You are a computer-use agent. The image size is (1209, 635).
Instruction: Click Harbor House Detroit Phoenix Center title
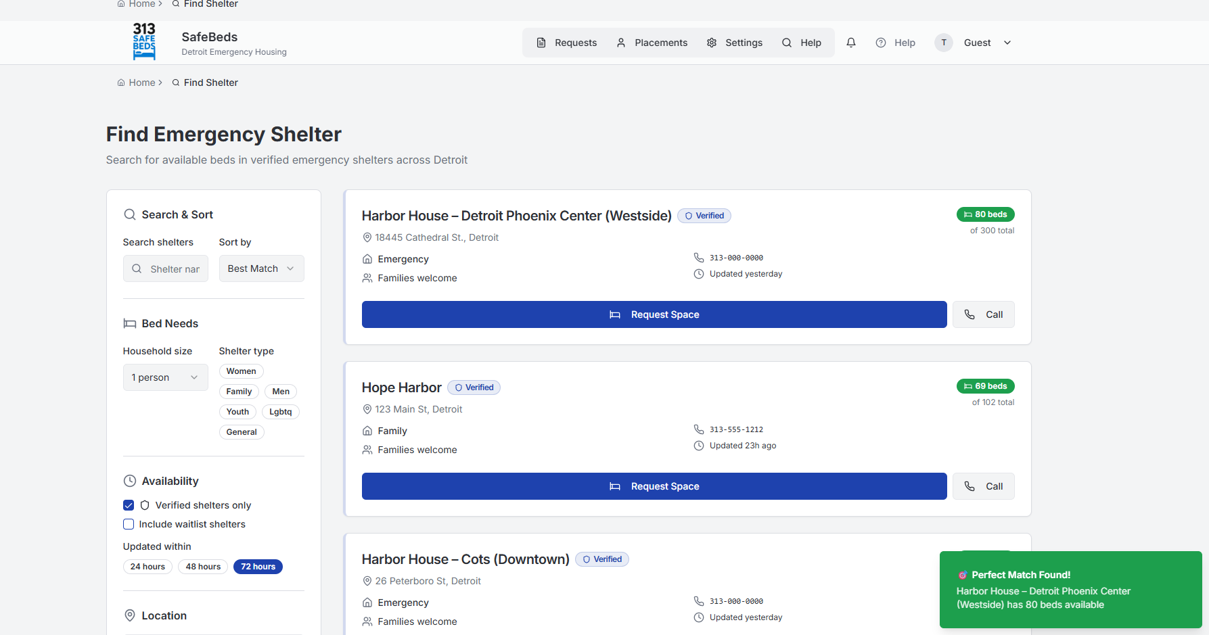[x=517, y=216]
